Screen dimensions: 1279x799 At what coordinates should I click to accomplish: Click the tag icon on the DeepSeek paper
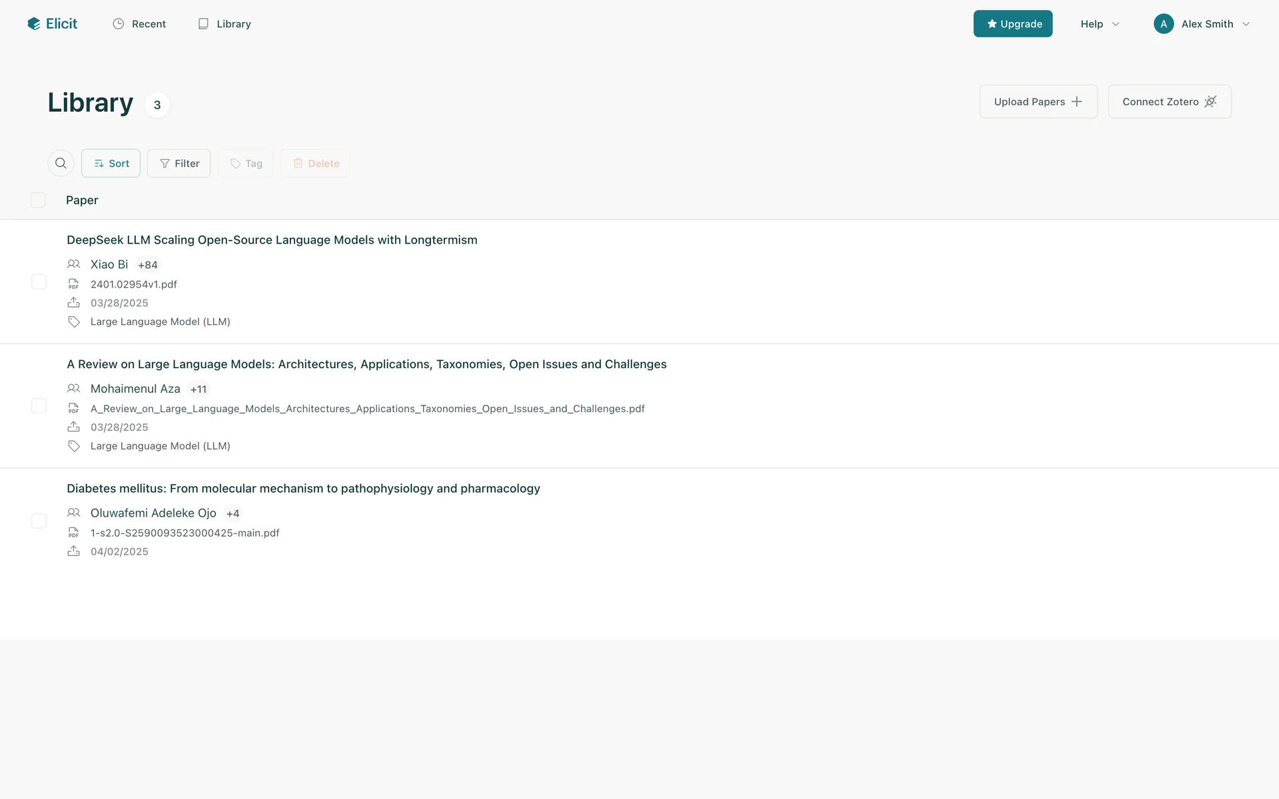(74, 322)
